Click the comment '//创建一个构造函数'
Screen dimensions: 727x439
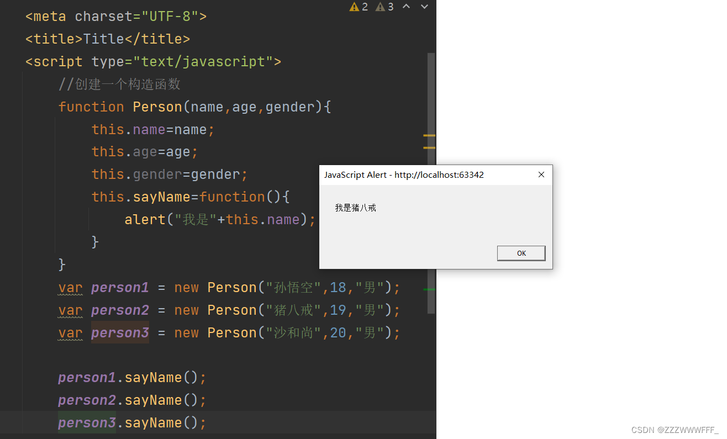(x=119, y=84)
